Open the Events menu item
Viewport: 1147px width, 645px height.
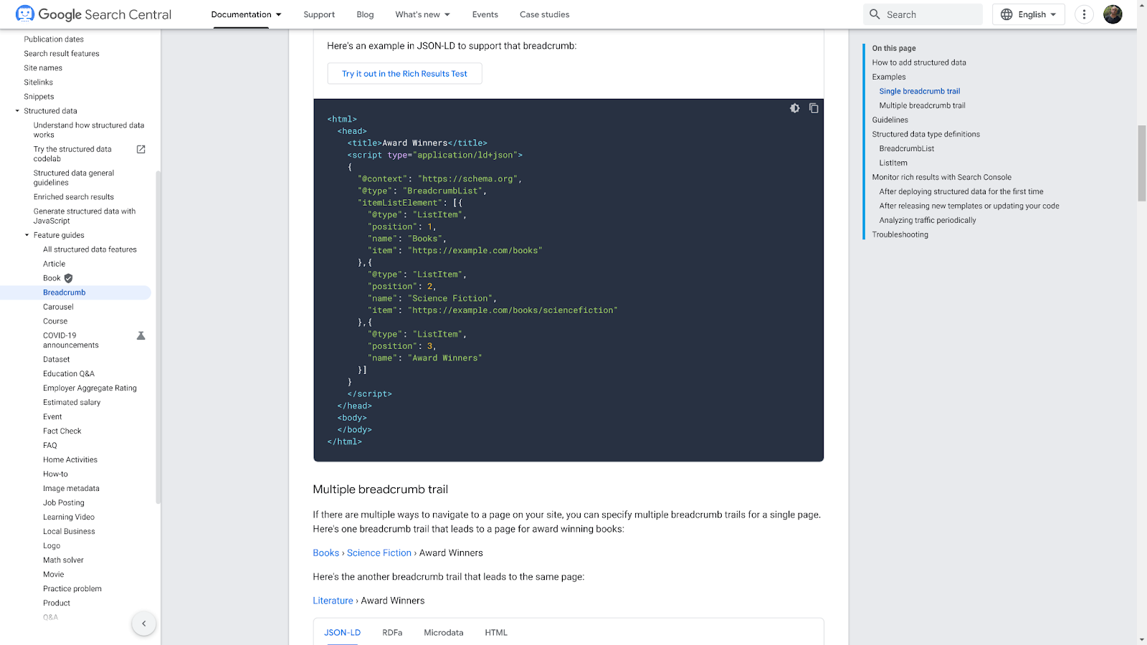[x=485, y=14]
